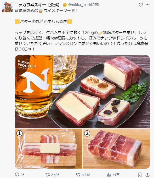The height and width of the screenshot is (178, 154).
Task: Open the Nikka profile avatar picture
Action: pyautogui.click(x=7, y=7)
